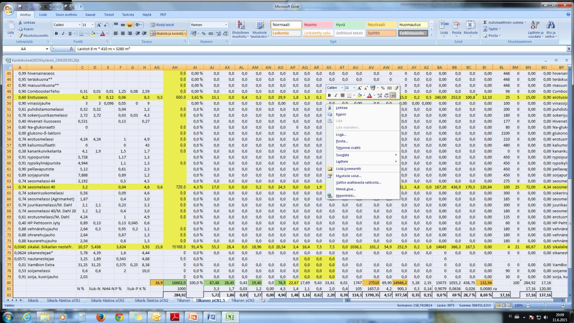
Task: Toggle Bold on the mini toolbar
Action: [x=329, y=95]
